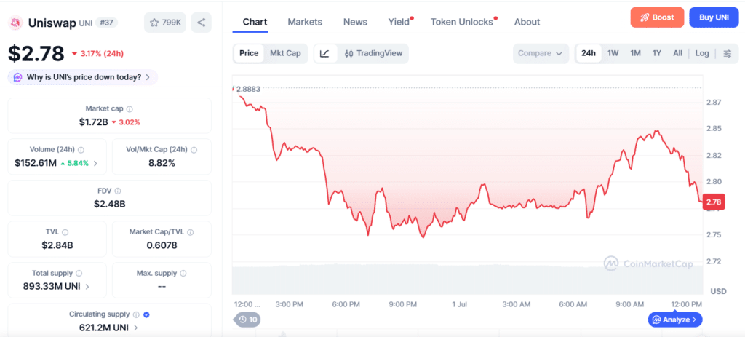Click the history clock 10 badge
This screenshot has width=745, height=337.
(x=248, y=320)
